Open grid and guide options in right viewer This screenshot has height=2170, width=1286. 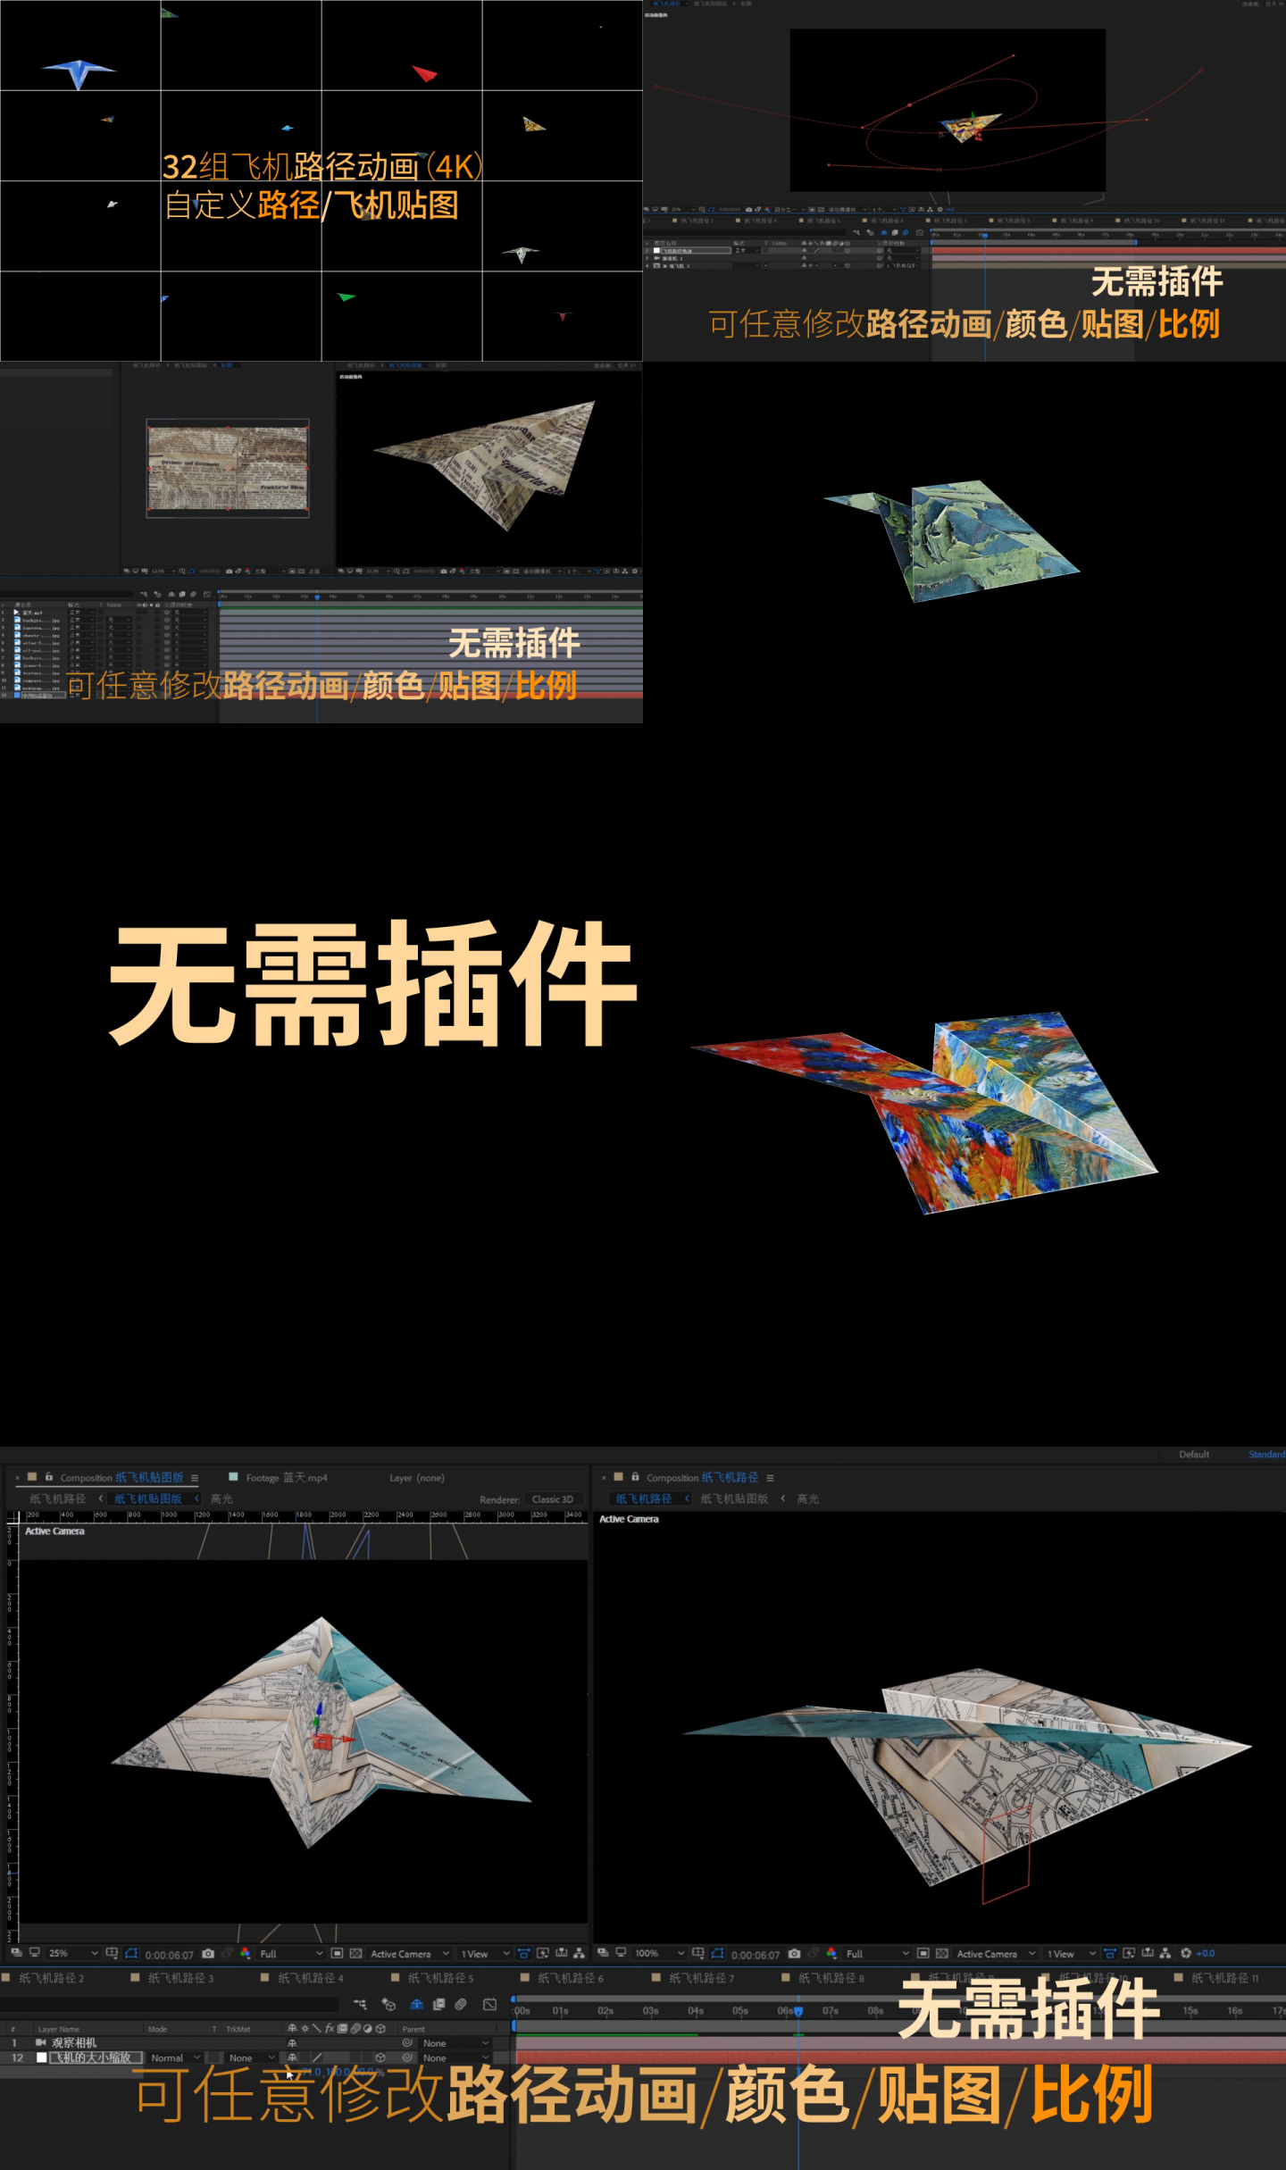697,1953
